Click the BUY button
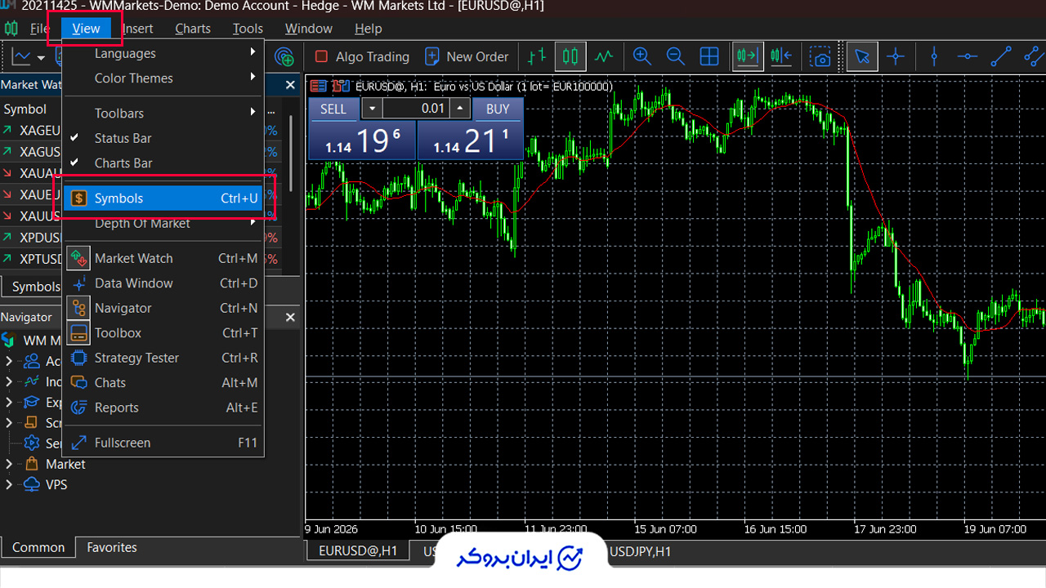 click(x=498, y=109)
